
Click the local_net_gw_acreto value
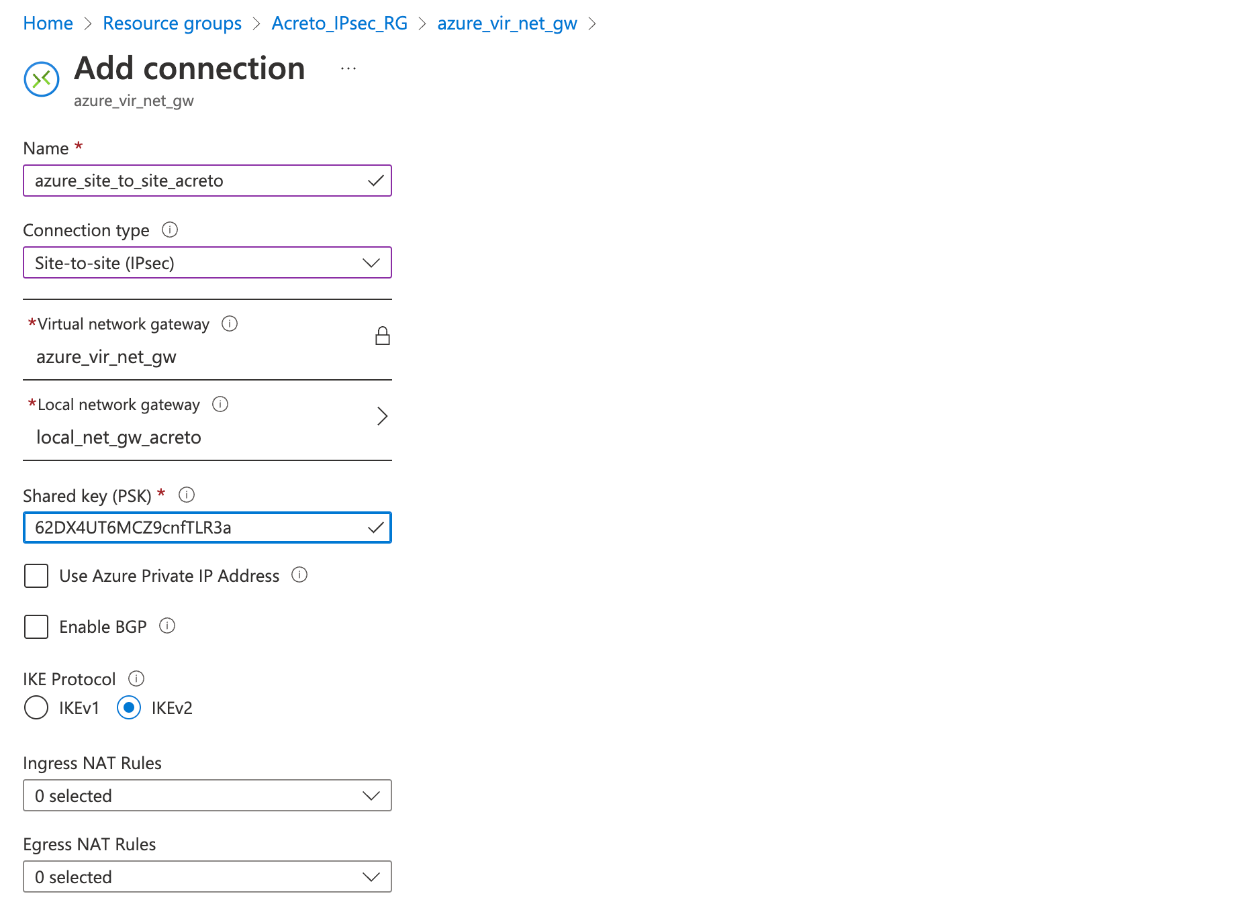pyautogui.click(x=119, y=438)
